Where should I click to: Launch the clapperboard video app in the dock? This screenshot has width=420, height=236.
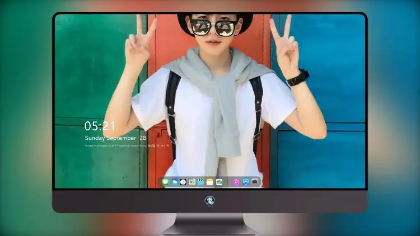coord(200,182)
